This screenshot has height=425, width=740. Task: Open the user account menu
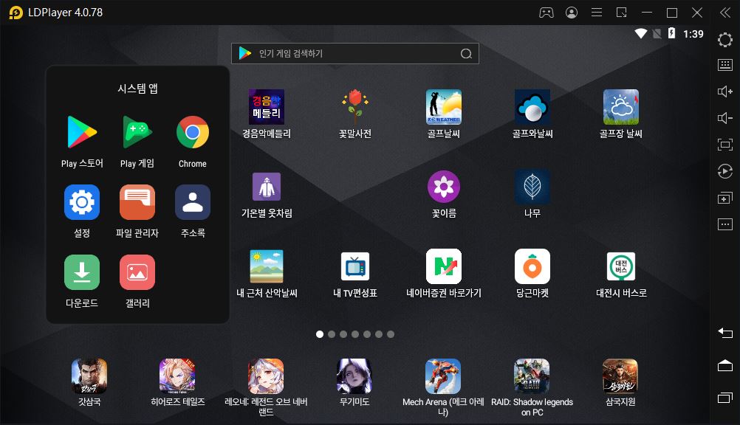[571, 13]
